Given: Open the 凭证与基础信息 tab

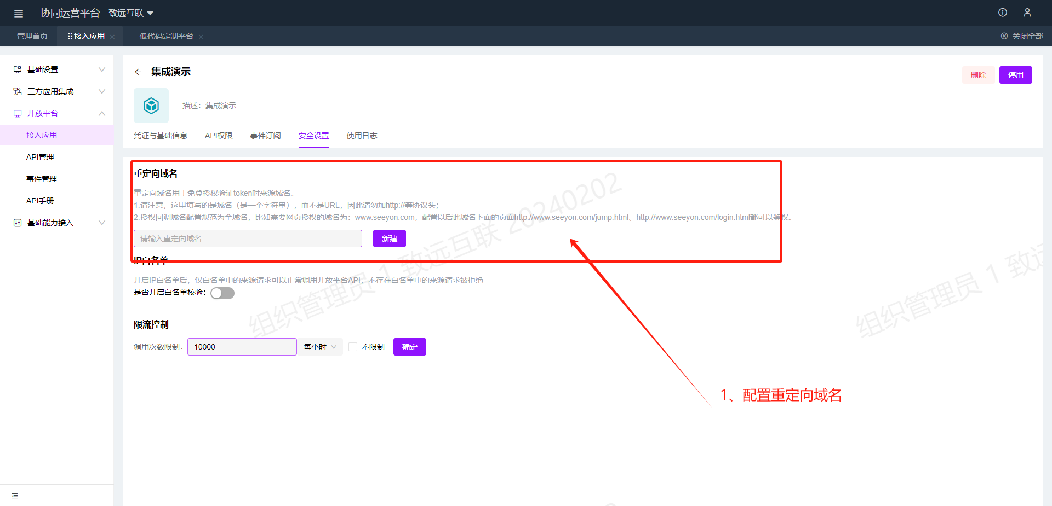Looking at the screenshot, I should click(161, 136).
